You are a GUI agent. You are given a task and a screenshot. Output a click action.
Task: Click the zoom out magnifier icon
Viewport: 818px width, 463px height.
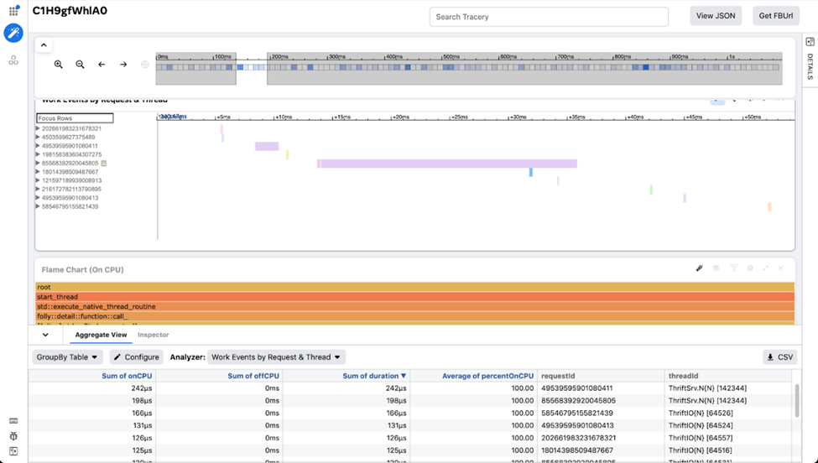(81, 65)
